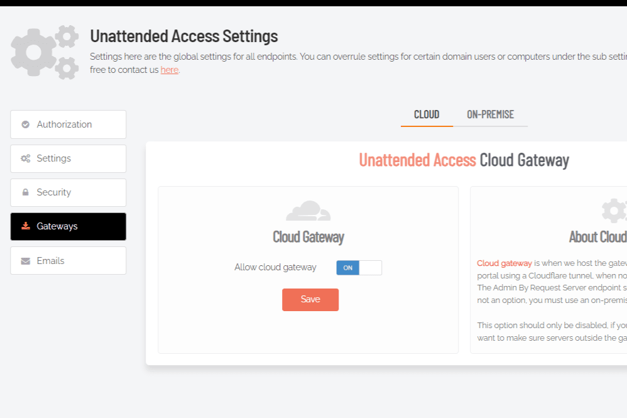Click the 'About Cloud' card heading

pos(598,237)
